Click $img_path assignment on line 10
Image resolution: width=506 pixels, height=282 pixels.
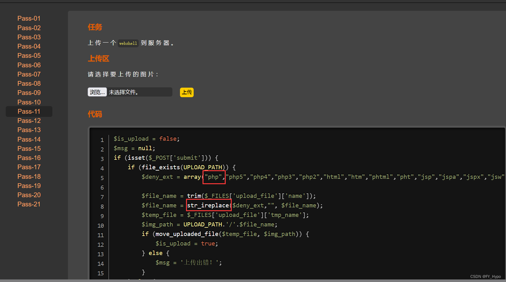pyautogui.click(x=210, y=225)
